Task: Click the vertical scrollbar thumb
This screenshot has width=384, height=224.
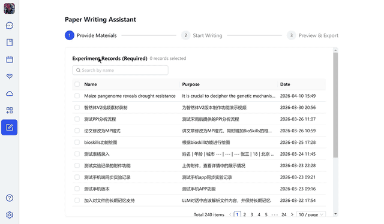Action: [x=335, y=105]
